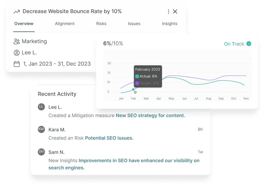Click the February data point on actual line
The width and height of the screenshot is (264, 187).
tap(133, 89)
